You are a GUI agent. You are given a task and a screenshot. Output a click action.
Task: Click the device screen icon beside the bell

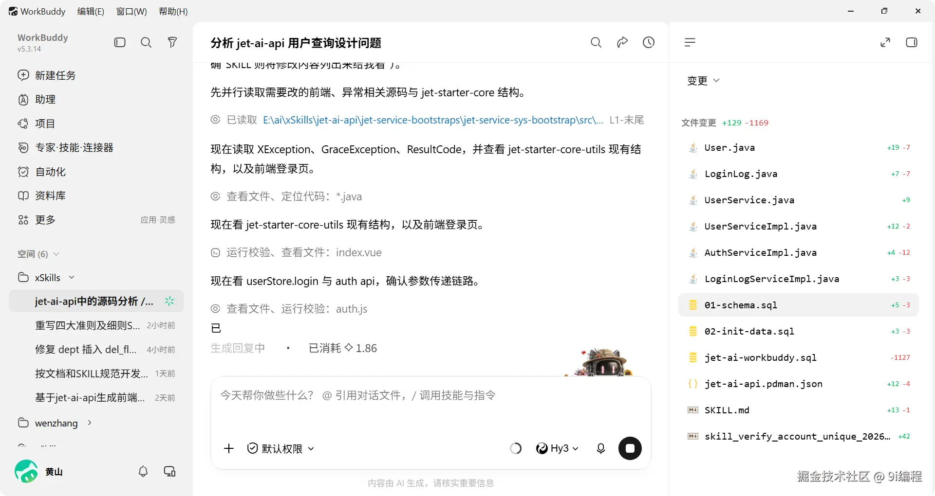[169, 471]
